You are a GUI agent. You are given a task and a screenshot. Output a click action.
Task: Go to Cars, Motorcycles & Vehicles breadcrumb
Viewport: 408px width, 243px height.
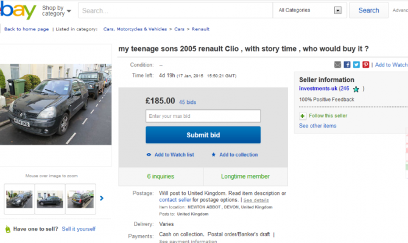click(135, 29)
